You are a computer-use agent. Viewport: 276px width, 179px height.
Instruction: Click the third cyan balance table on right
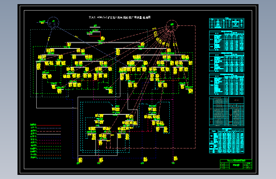pos(227,62)
